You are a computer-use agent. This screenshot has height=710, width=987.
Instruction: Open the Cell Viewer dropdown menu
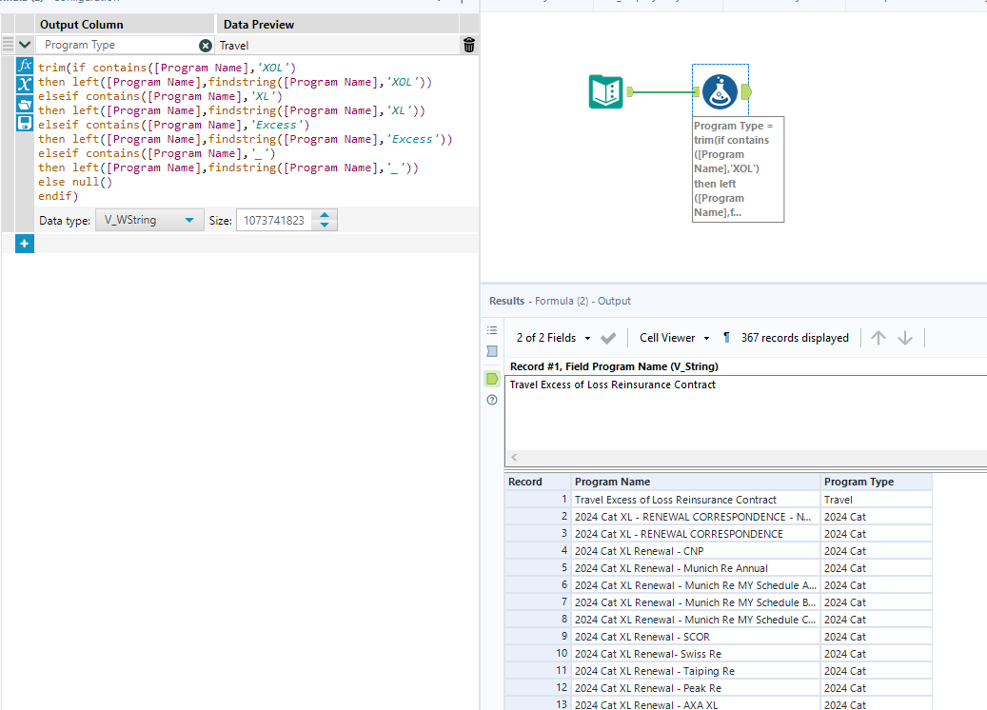point(674,338)
